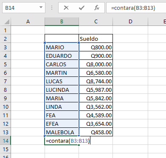Click the salary cell Q8,744.00

click(x=96, y=81)
